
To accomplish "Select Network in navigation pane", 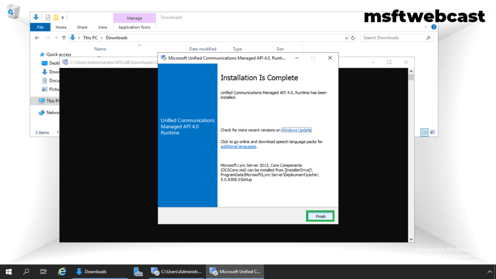I will pos(49,112).
